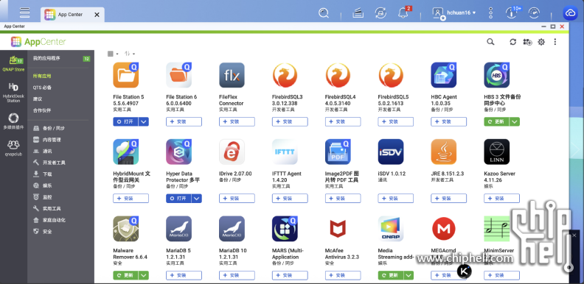Image resolution: width=584 pixels, height=284 pixels.
Task: Open the dashboard gauge icon
Action: pos(534,13)
